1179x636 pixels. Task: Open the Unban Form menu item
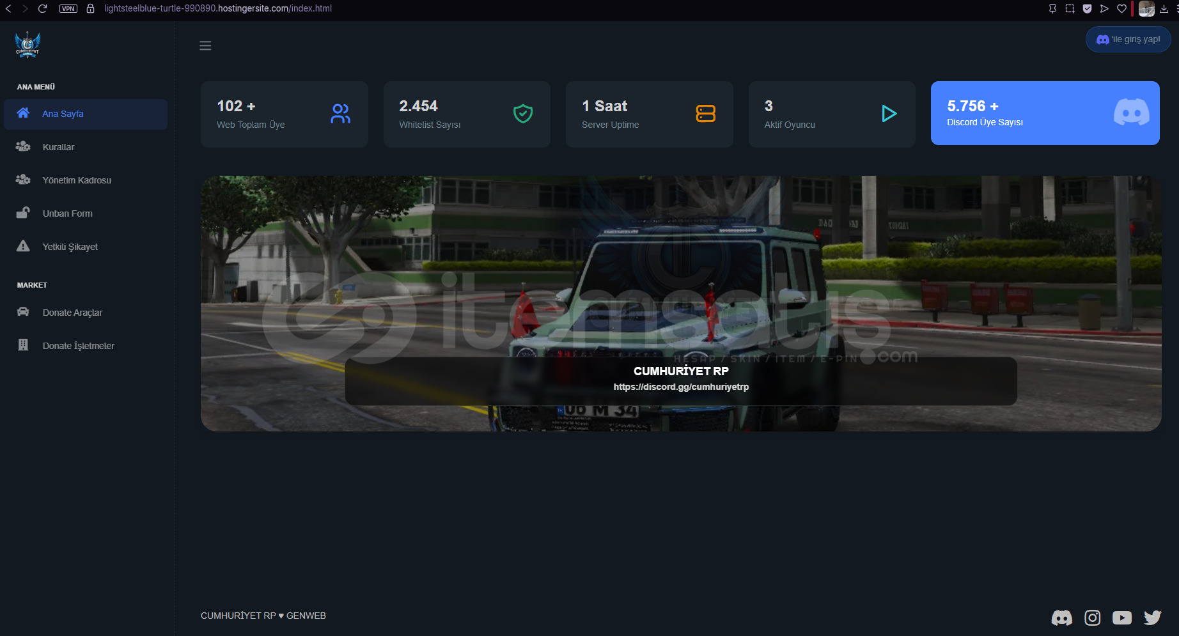pos(67,213)
